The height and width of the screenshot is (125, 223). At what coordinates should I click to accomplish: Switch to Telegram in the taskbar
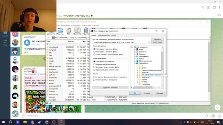click(32, 122)
